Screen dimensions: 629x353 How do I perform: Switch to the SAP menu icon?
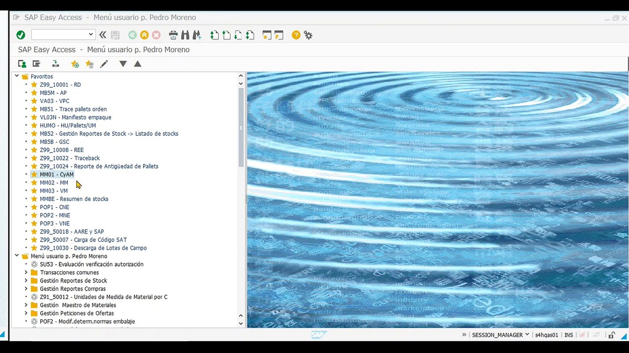(x=36, y=64)
